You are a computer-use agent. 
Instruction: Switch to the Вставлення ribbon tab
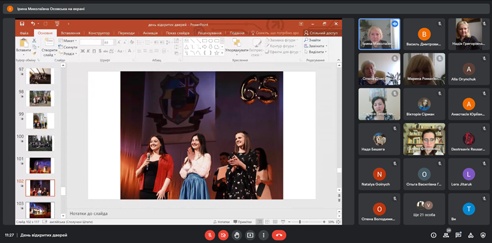70,33
